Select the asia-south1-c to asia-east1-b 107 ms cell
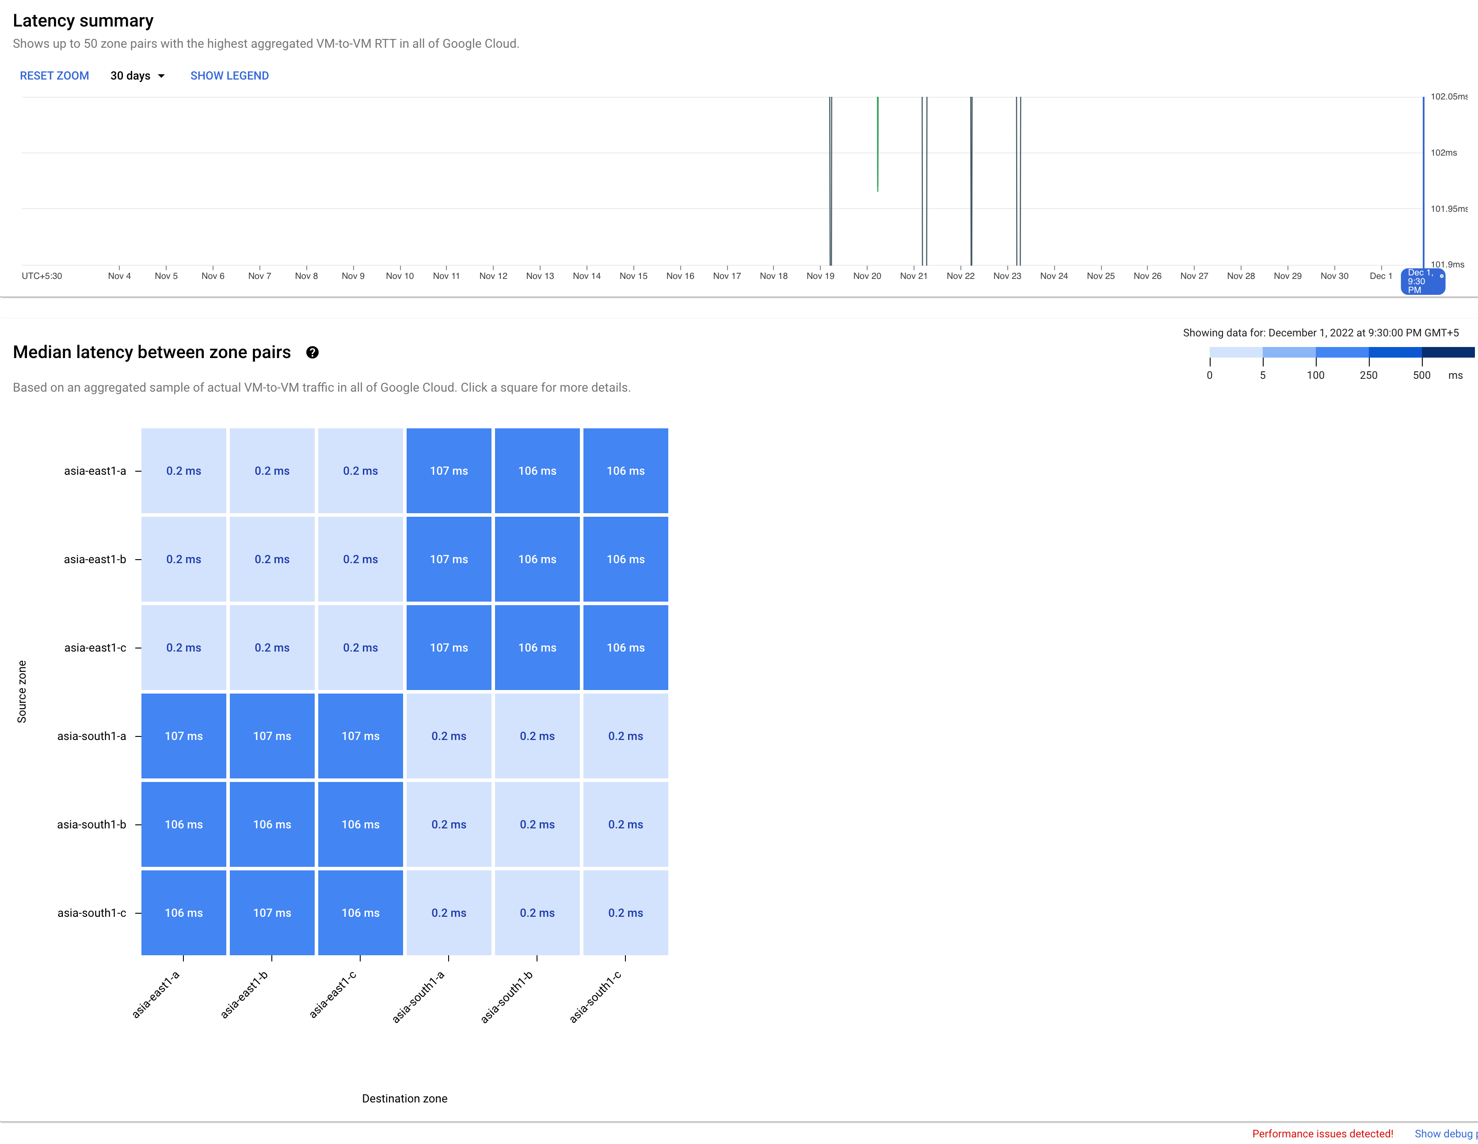Screen dimensions: 1478x1144 coord(272,912)
